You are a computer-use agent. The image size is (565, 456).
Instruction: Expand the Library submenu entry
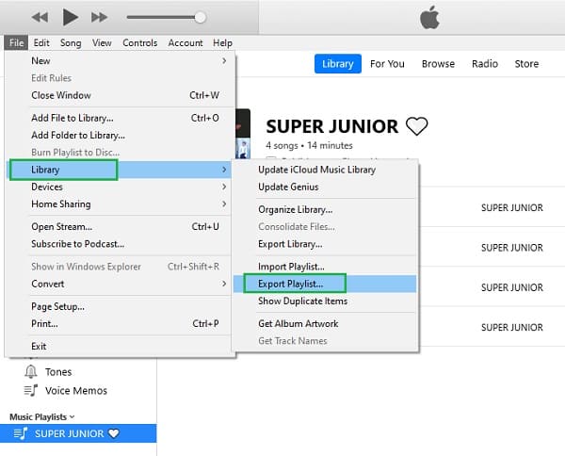coord(121,170)
